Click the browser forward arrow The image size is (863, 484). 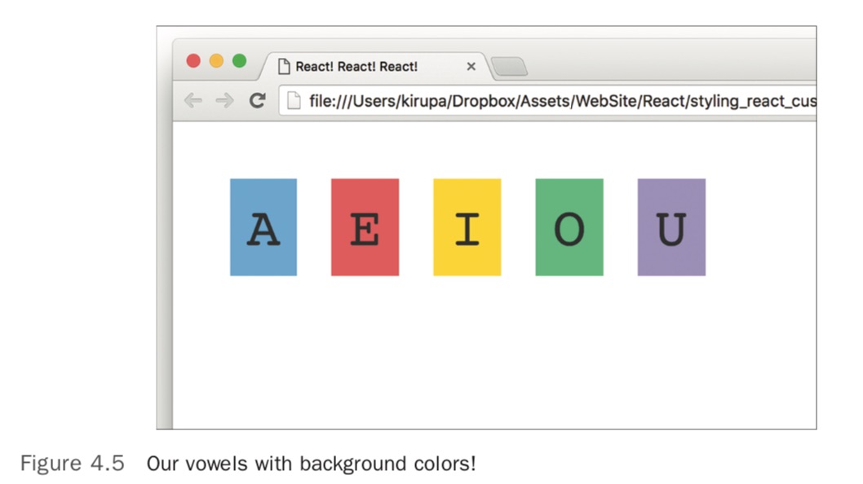pyautogui.click(x=224, y=101)
